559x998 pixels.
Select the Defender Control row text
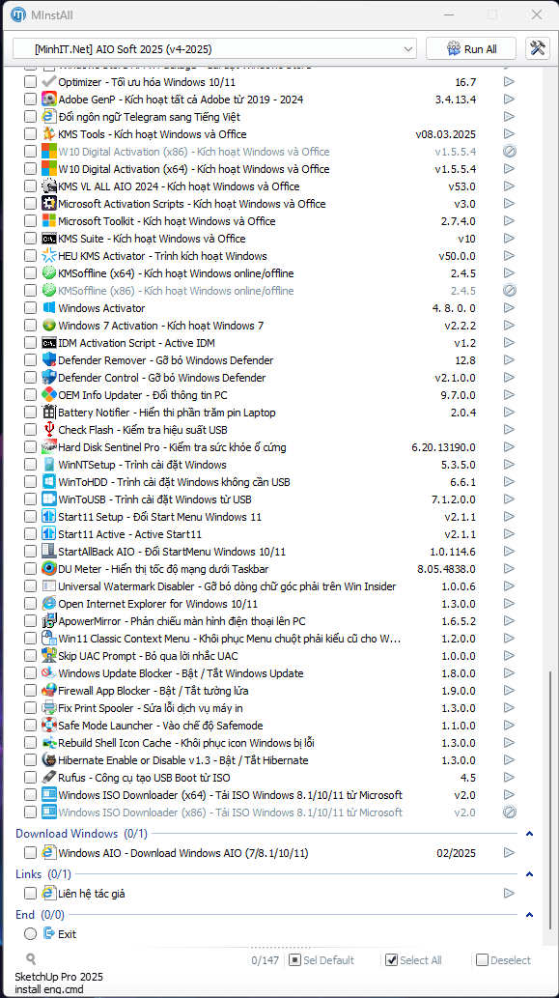[x=162, y=378]
